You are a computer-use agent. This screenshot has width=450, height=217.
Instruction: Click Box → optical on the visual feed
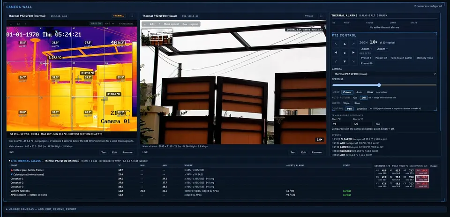click(191, 24)
